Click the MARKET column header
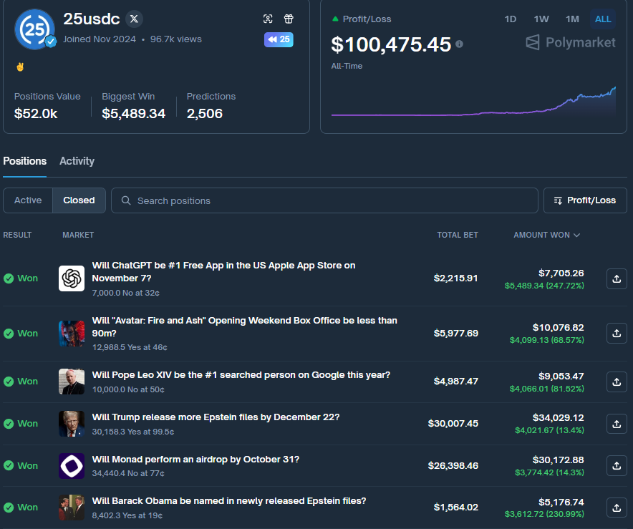 click(78, 235)
